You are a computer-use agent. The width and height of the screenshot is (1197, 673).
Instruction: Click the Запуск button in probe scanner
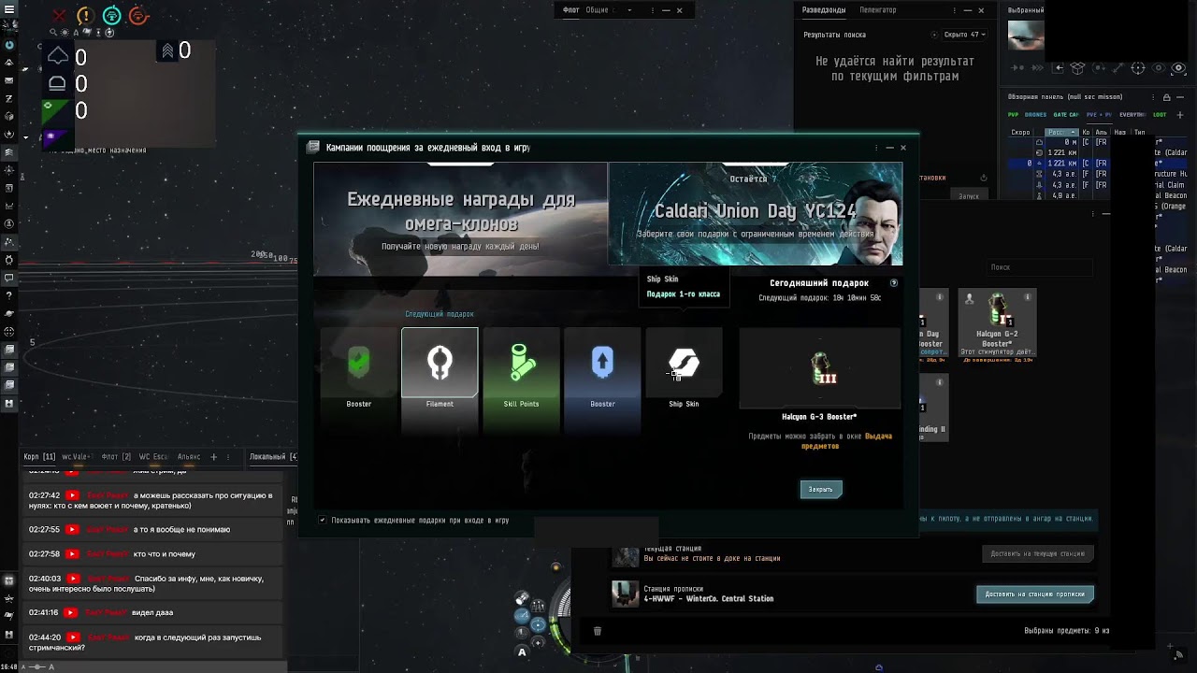tap(969, 196)
